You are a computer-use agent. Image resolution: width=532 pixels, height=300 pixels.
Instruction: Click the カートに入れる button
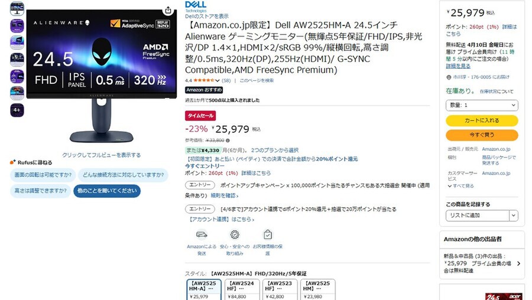pos(482,120)
